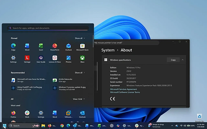Expand Show all for Recommended items
Screen dimensions: 207x129
click(80, 72)
